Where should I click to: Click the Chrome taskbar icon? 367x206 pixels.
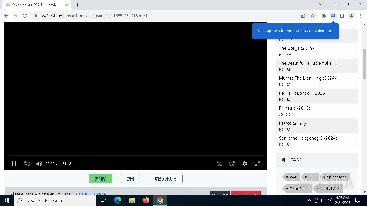coord(160,200)
